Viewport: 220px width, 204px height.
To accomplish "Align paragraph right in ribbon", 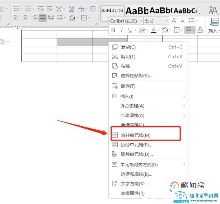I will coord(34,18).
